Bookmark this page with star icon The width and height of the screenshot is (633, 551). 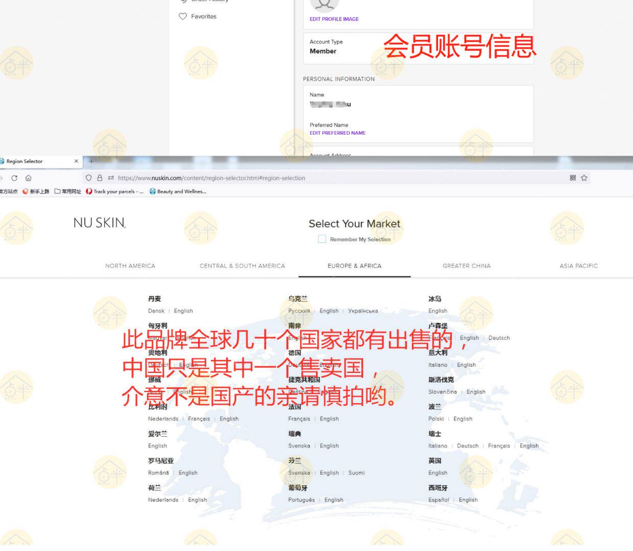[x=584, y=178]
